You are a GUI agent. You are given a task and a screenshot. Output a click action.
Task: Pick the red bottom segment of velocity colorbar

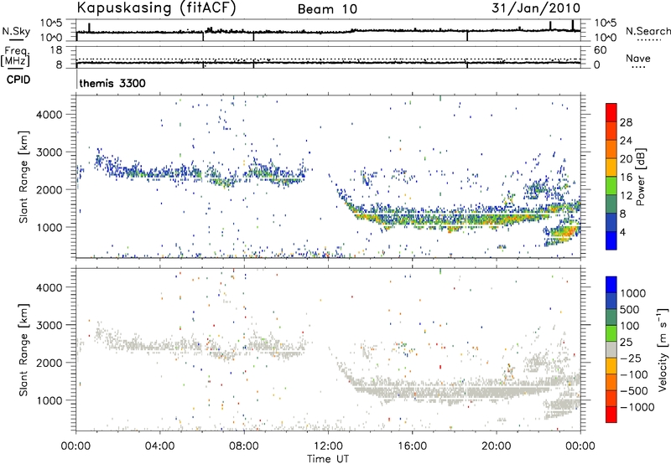point(611,415)
